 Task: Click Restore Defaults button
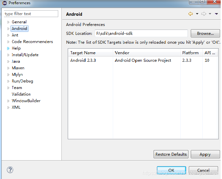171,154
